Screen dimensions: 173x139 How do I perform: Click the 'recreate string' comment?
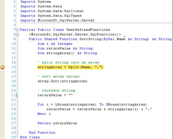click(x=56, y=90)
